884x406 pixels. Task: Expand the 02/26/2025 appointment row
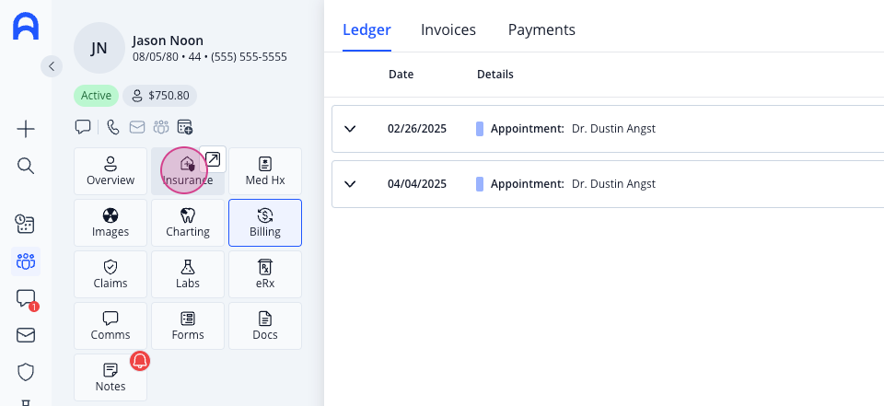coord(350,129)
